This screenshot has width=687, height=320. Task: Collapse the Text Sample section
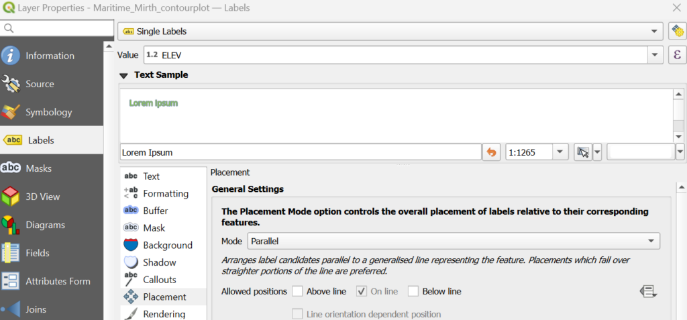(123, 75)
